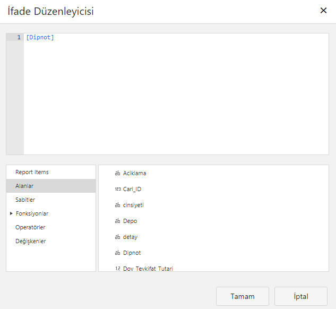The image size is (336, 309).
Task: Open the Operatörler category
Action: click(30, 227)
